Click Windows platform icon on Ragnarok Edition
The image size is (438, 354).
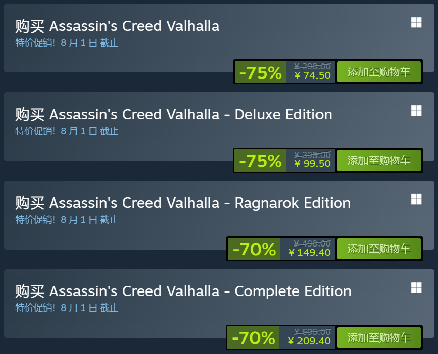tap(416, 199)
